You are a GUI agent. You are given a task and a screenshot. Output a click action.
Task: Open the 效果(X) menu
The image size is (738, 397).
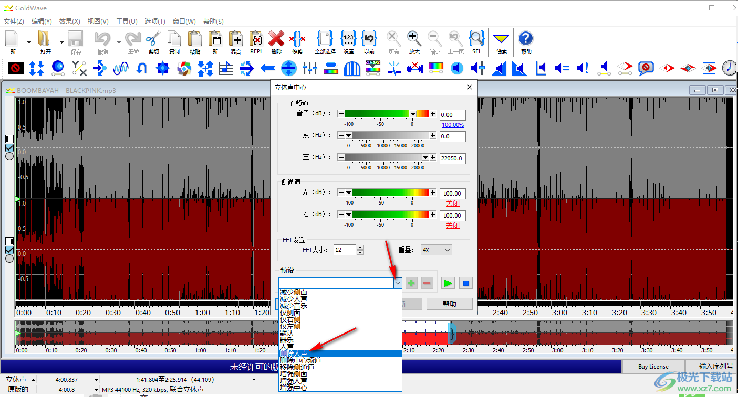pos(70,22)
